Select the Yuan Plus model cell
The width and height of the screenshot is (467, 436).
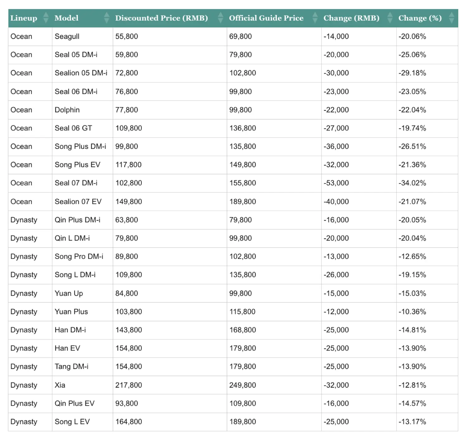[71, 312]
